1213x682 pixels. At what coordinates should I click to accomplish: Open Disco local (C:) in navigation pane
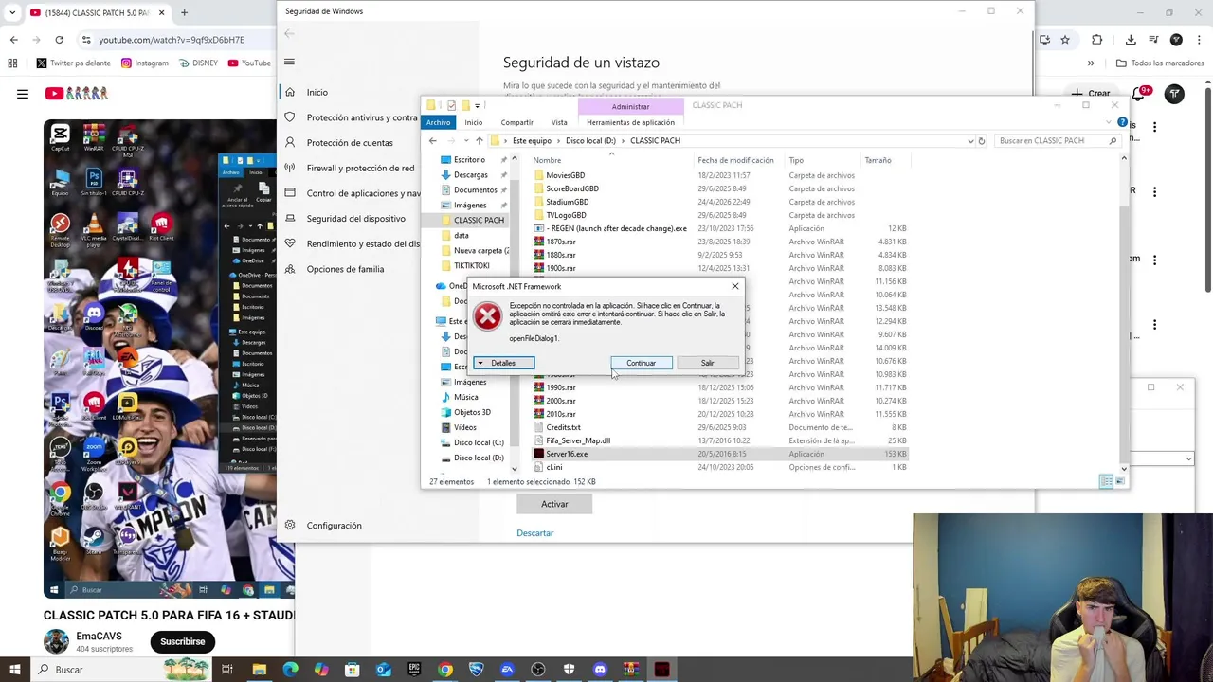[479, 442]
